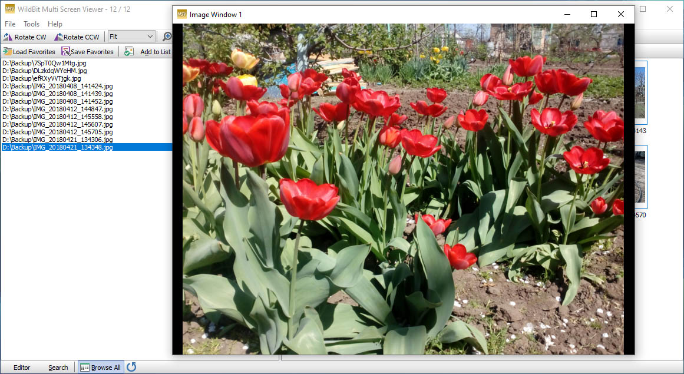Select IMG_20180421_134306.jpg in the list

(x=58, y=140)
